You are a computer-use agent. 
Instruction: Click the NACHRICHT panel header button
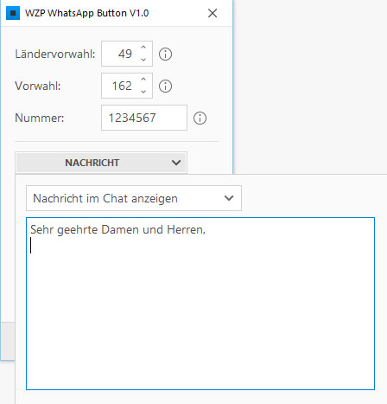(101, 163)
